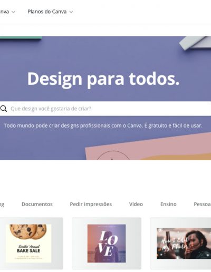The width and height of the screenshot is (211, 272).
Task: Click the search magnifier icon
Action: pos(4,109)
